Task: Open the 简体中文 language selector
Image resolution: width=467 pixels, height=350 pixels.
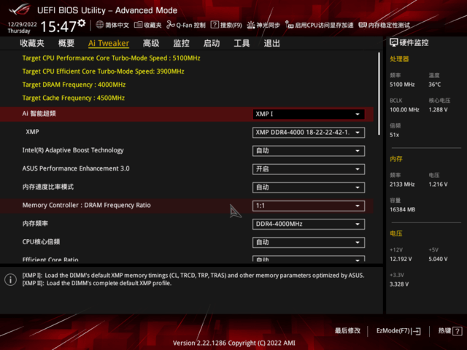Action: [x=112, y=26]
